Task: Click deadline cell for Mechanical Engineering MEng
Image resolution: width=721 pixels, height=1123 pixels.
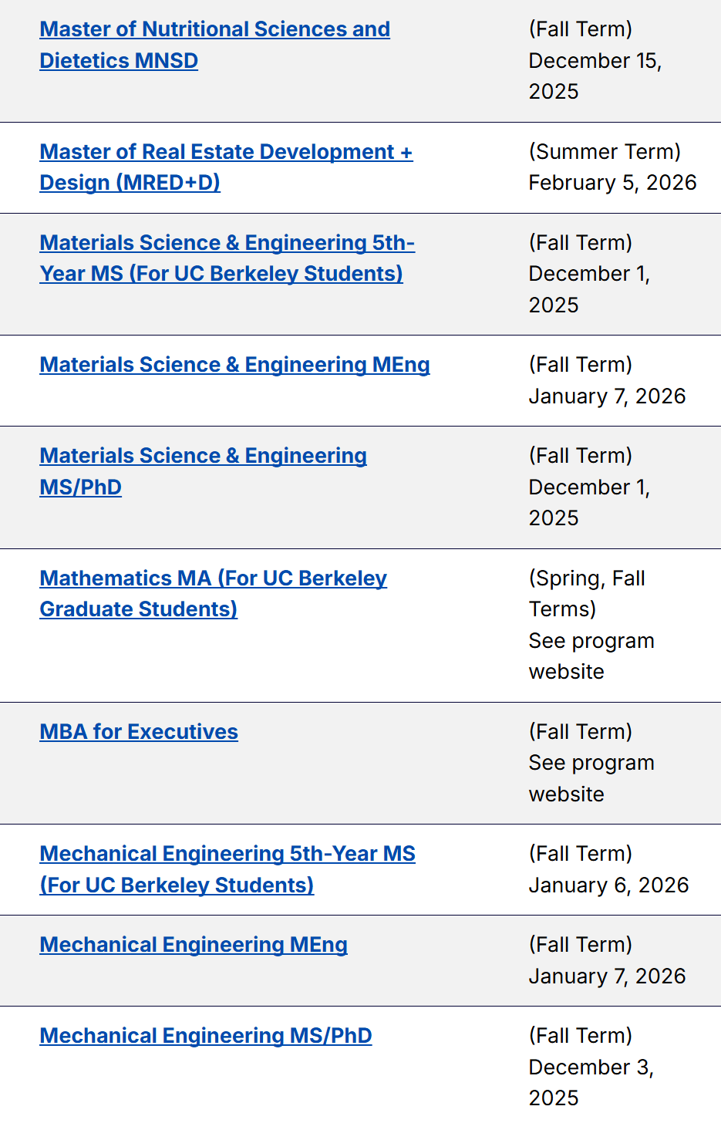Action: (x=607, y=976)
